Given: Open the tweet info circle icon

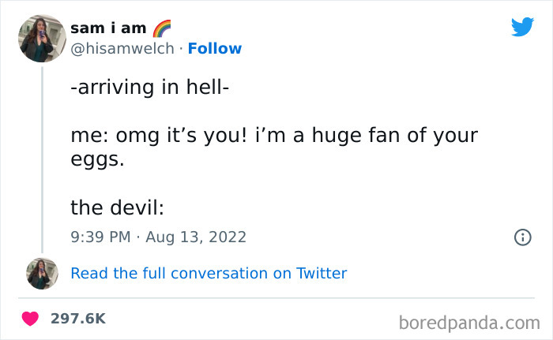Looking at the screenshot, I should (522, 237).
